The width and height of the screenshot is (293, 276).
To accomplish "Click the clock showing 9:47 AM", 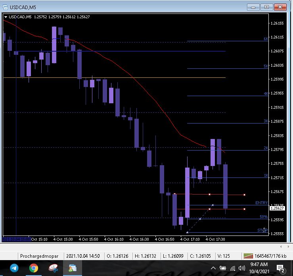I will click(x=259, y=264).
